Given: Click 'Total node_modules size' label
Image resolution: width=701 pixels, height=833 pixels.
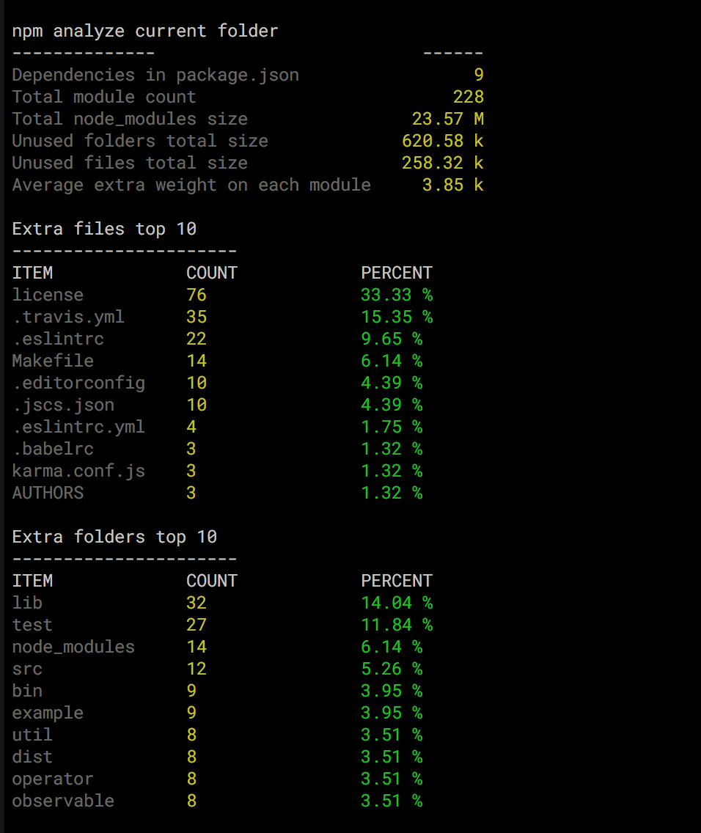Looking at the screenshot, I should point(130,119).
